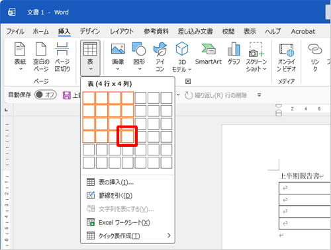Click the 上半期報告書 heading text
The height and width of the screenshot is (250, 331).
click(299, 176)
